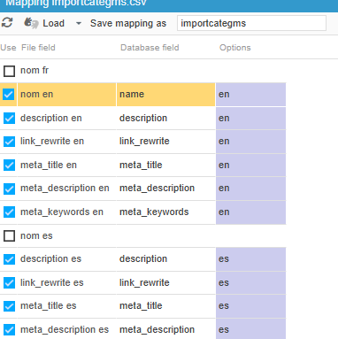
Task: Click language option of 'link_rewrite es' row
Action: (250, 282)
